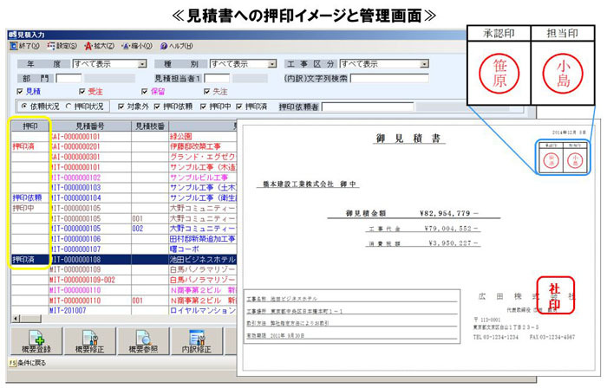The height and width of the screenshot is (388, 607).
Task: Select row SAI-0000000101 緑公園
Action: 124,137
